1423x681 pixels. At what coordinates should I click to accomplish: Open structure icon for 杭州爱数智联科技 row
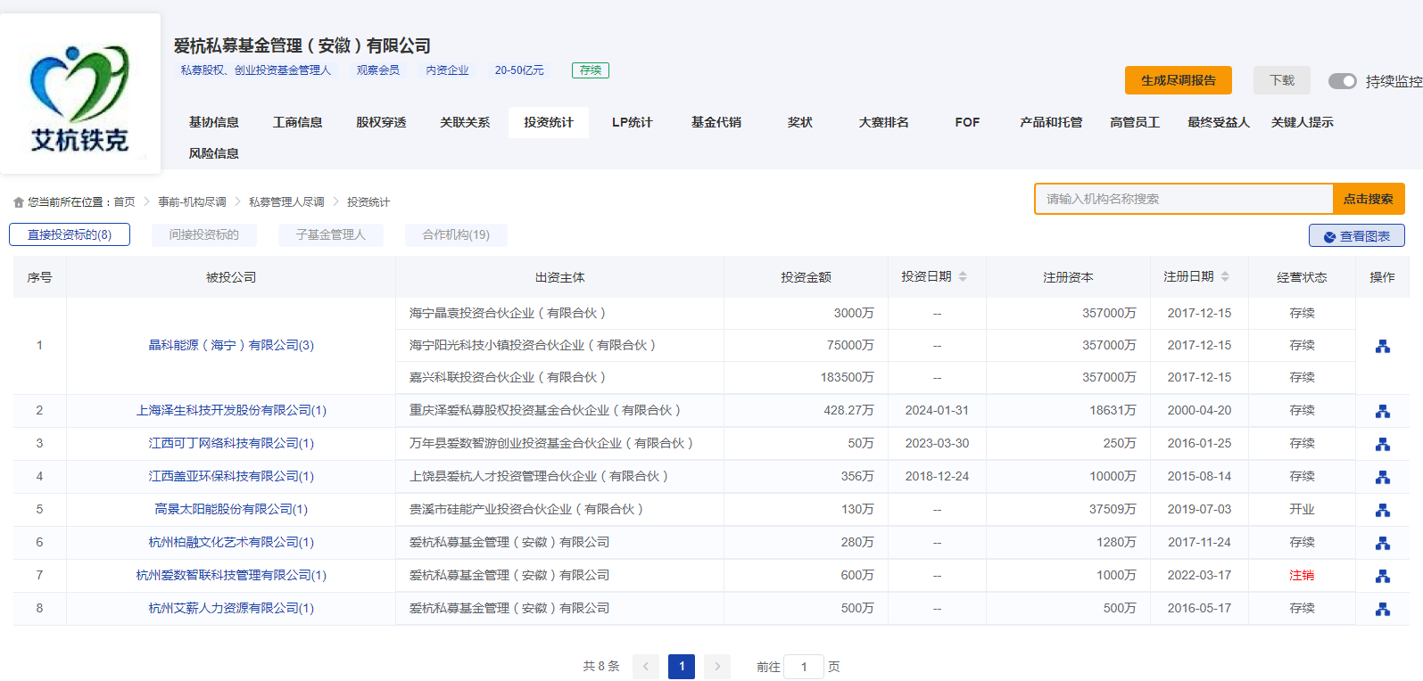point(1382,576)
